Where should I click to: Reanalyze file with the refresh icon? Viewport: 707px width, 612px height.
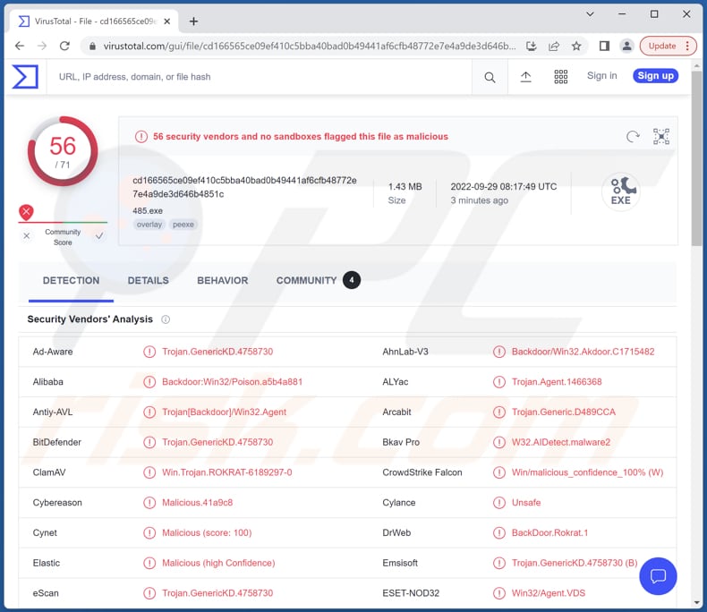tap(633, 137)
